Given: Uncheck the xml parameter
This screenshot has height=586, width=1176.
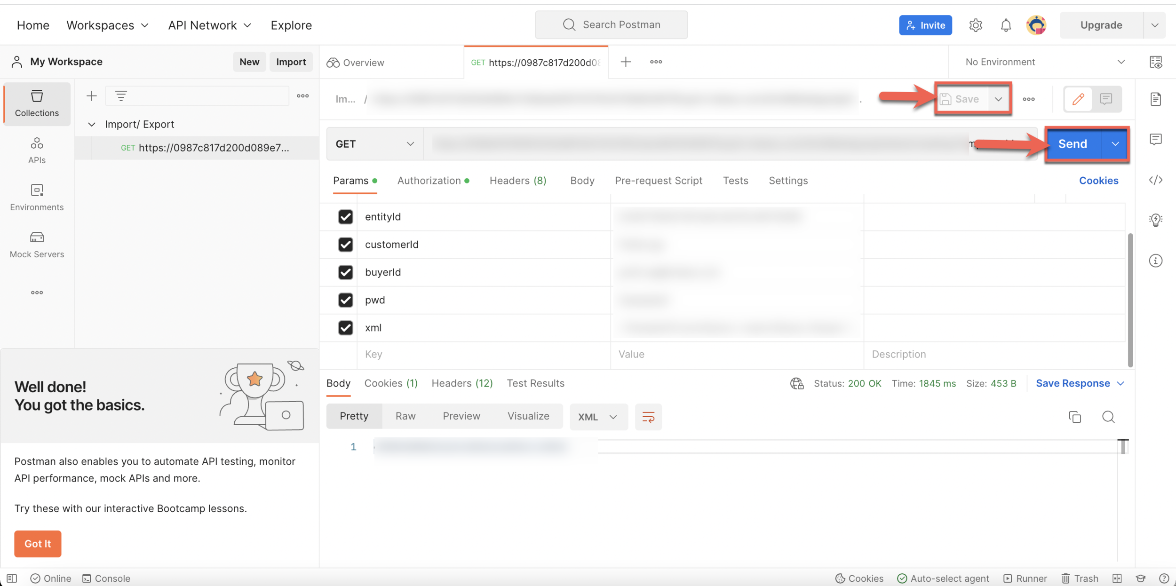Looking at the screenshot, I should point(345,328).
